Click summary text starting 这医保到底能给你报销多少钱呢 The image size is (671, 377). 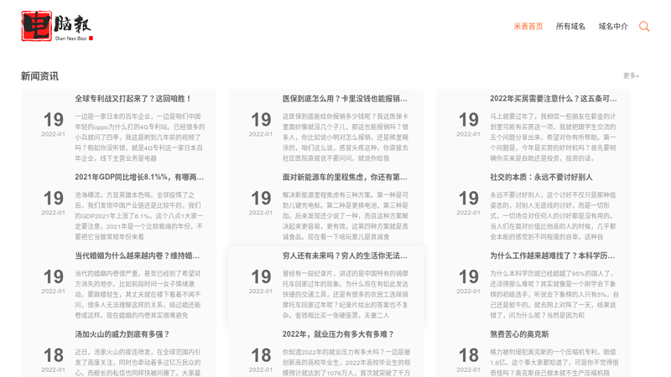coord(346,137)
